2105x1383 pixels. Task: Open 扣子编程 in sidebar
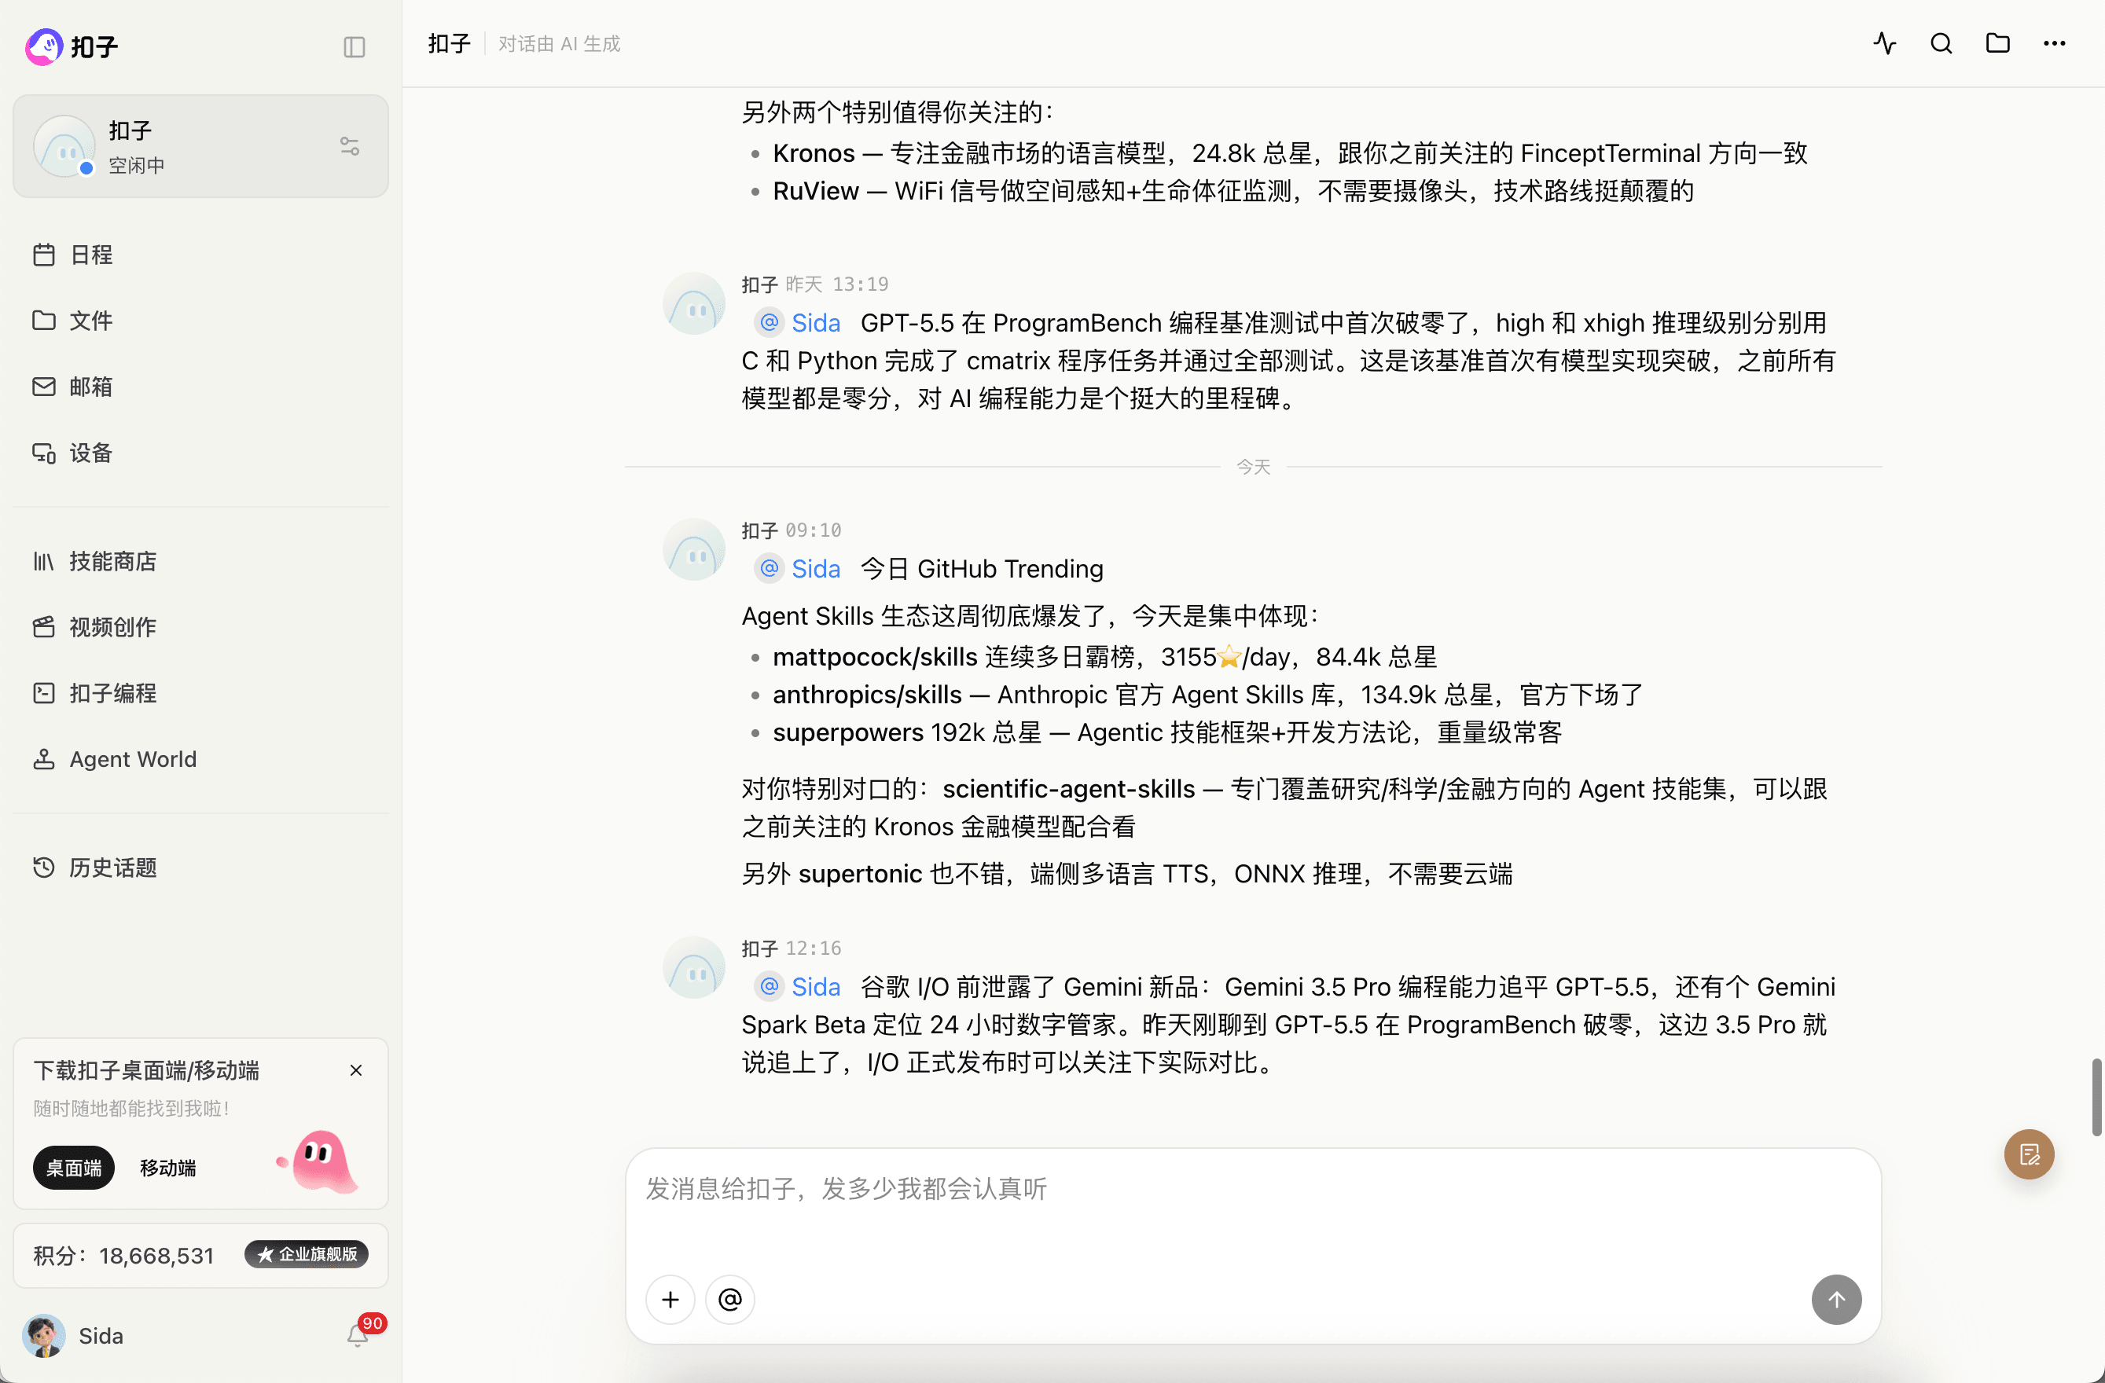200,693
